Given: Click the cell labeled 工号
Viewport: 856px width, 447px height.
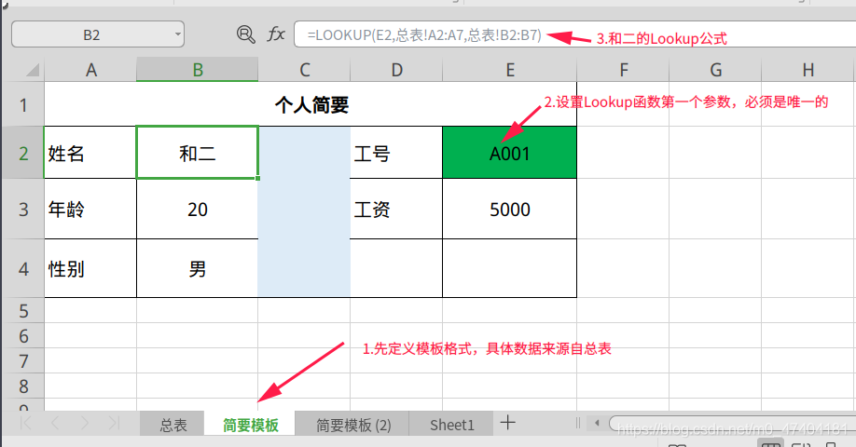Looking at the screenshot, I should [396, 153].
